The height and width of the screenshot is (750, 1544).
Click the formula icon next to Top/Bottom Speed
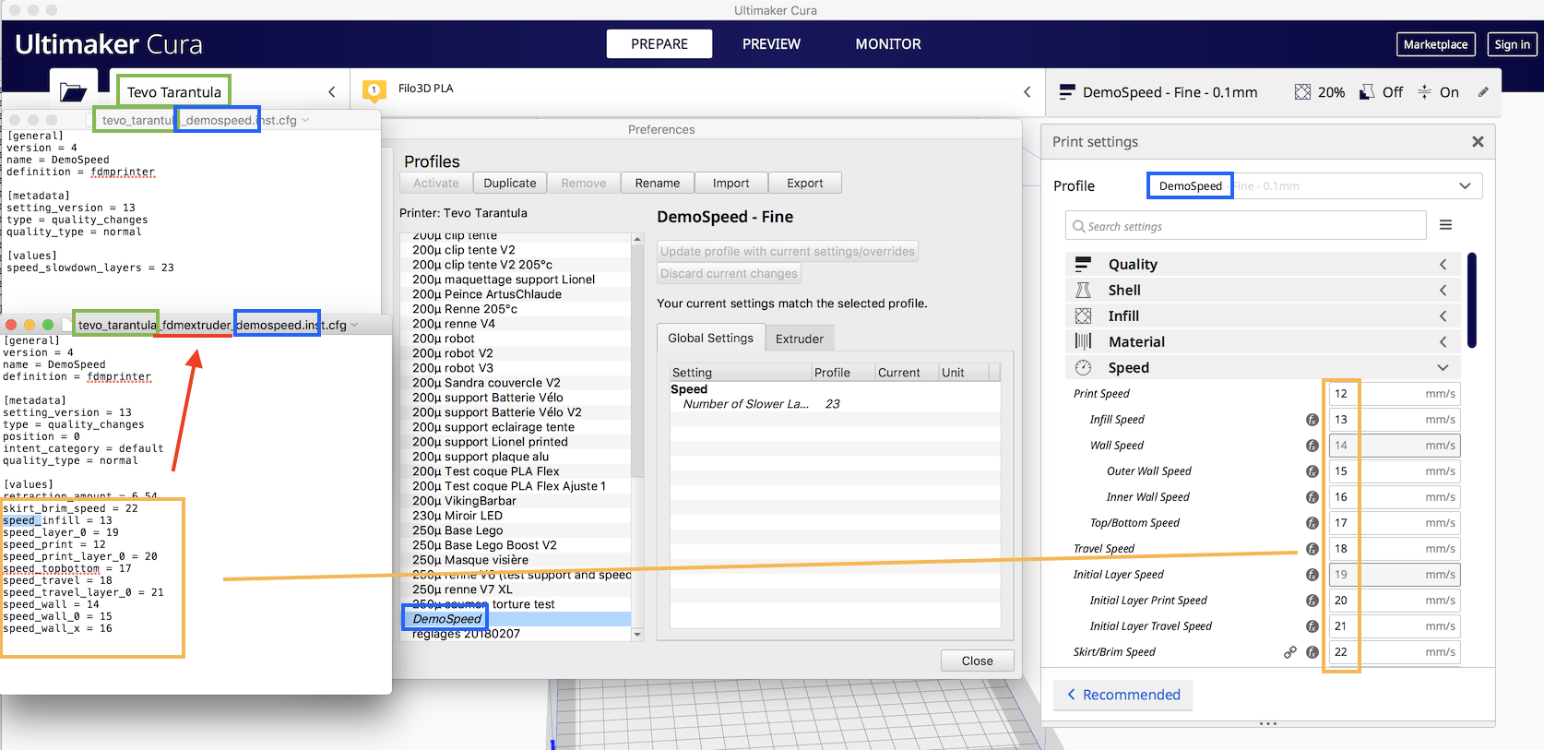(x=1312, y=523)
